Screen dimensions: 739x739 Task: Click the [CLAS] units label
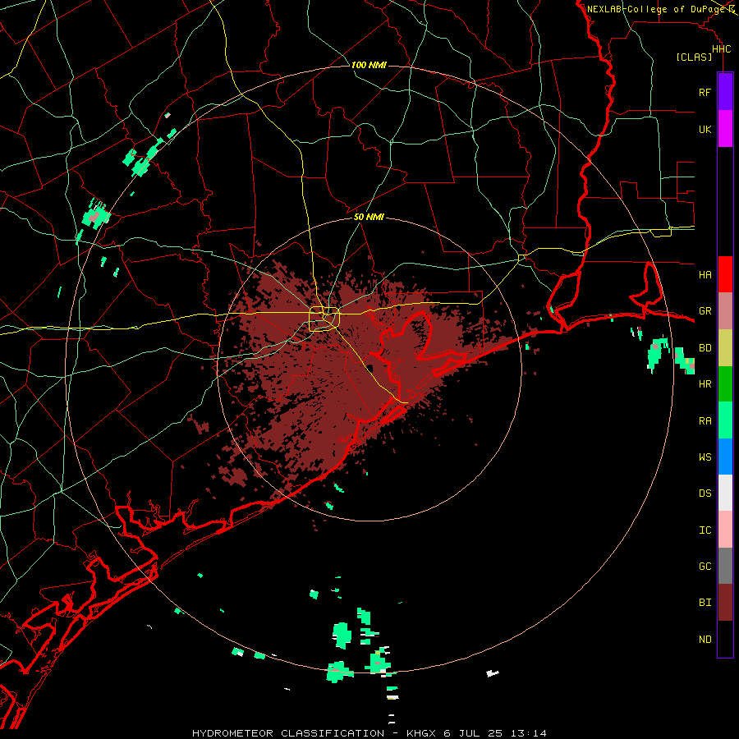(x=694, y=57)
